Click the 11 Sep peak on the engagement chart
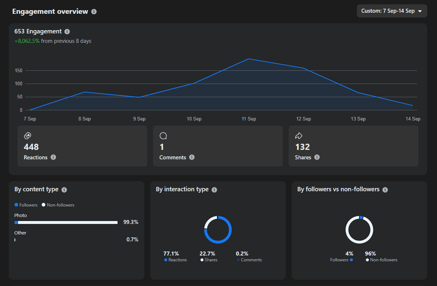Image resolution: width=437 pixels, height=286 pixels. pos(248,59)
